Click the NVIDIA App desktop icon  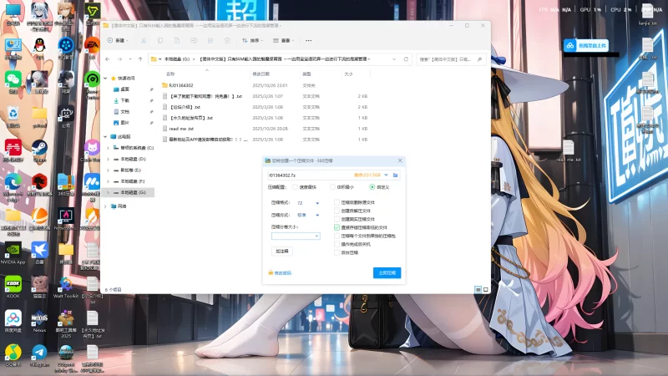(x=13, y=251)
